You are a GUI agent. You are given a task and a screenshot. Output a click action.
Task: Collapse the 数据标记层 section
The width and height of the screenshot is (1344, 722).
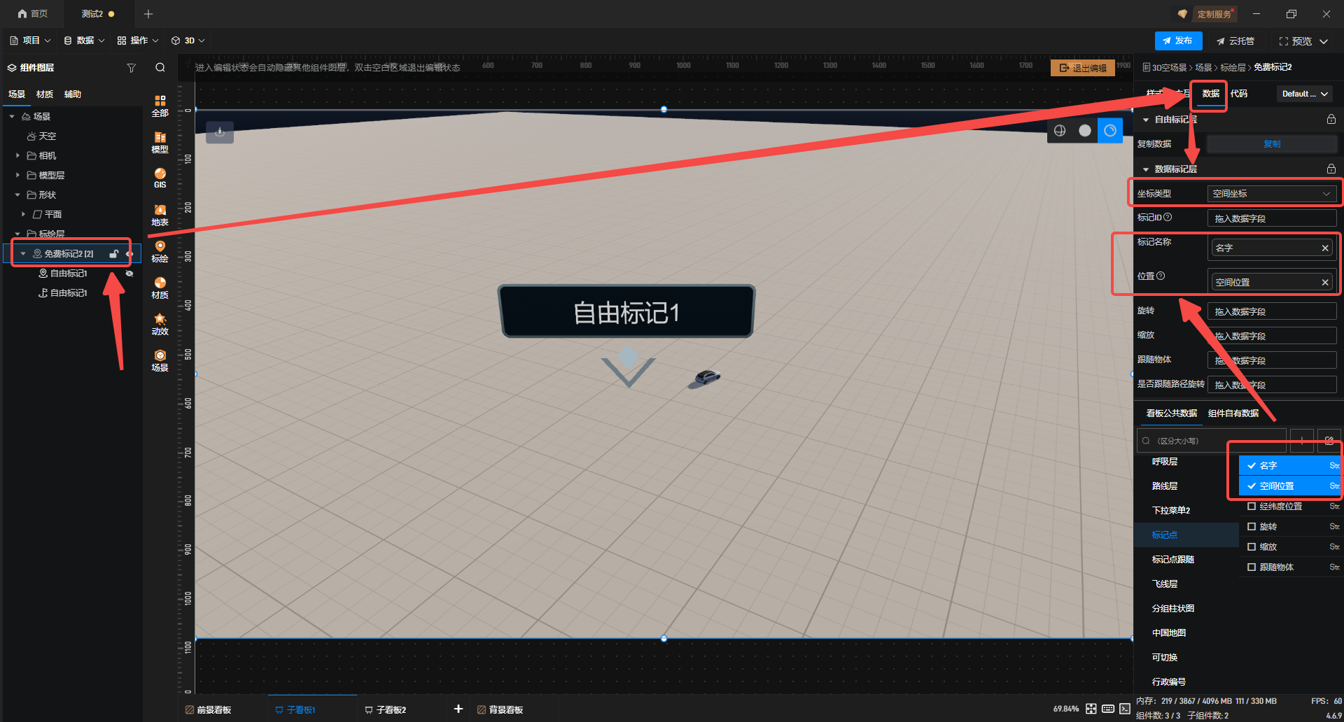click(1146, 169)
